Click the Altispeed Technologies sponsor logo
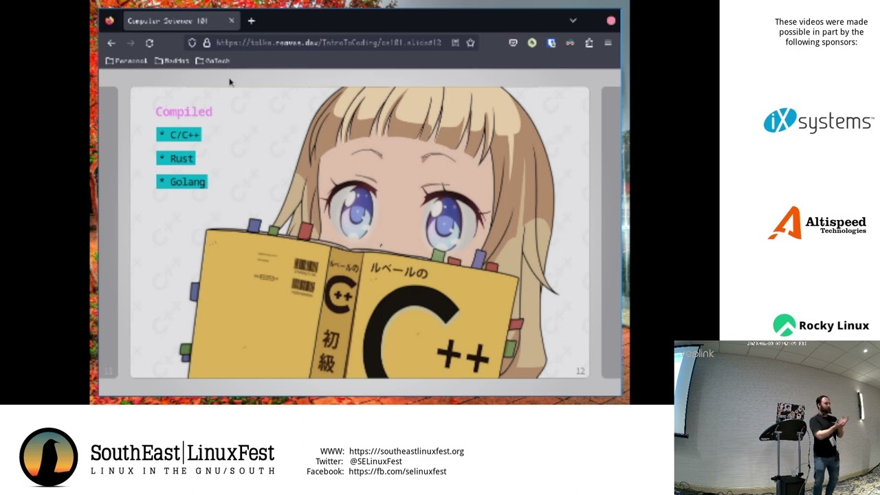This screenshot has height=495, width=880. coord(817,223)
